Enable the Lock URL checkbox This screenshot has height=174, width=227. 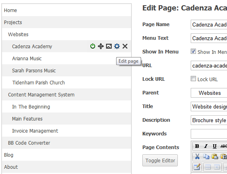193,79
